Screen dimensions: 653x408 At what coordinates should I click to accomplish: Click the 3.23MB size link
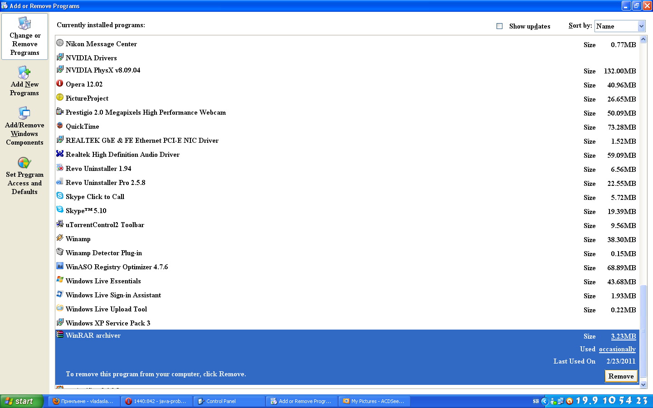point(623,336)
